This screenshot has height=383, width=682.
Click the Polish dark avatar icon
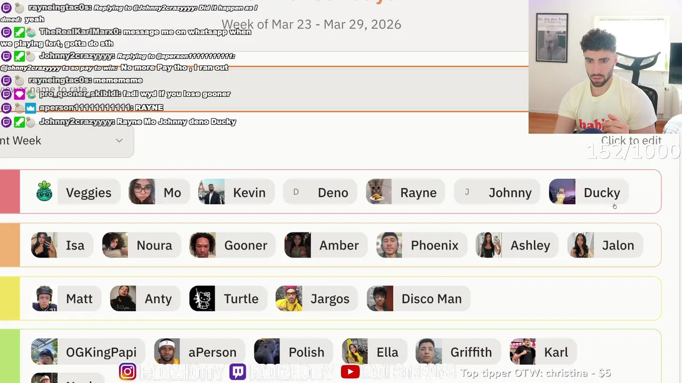[266, 352]
